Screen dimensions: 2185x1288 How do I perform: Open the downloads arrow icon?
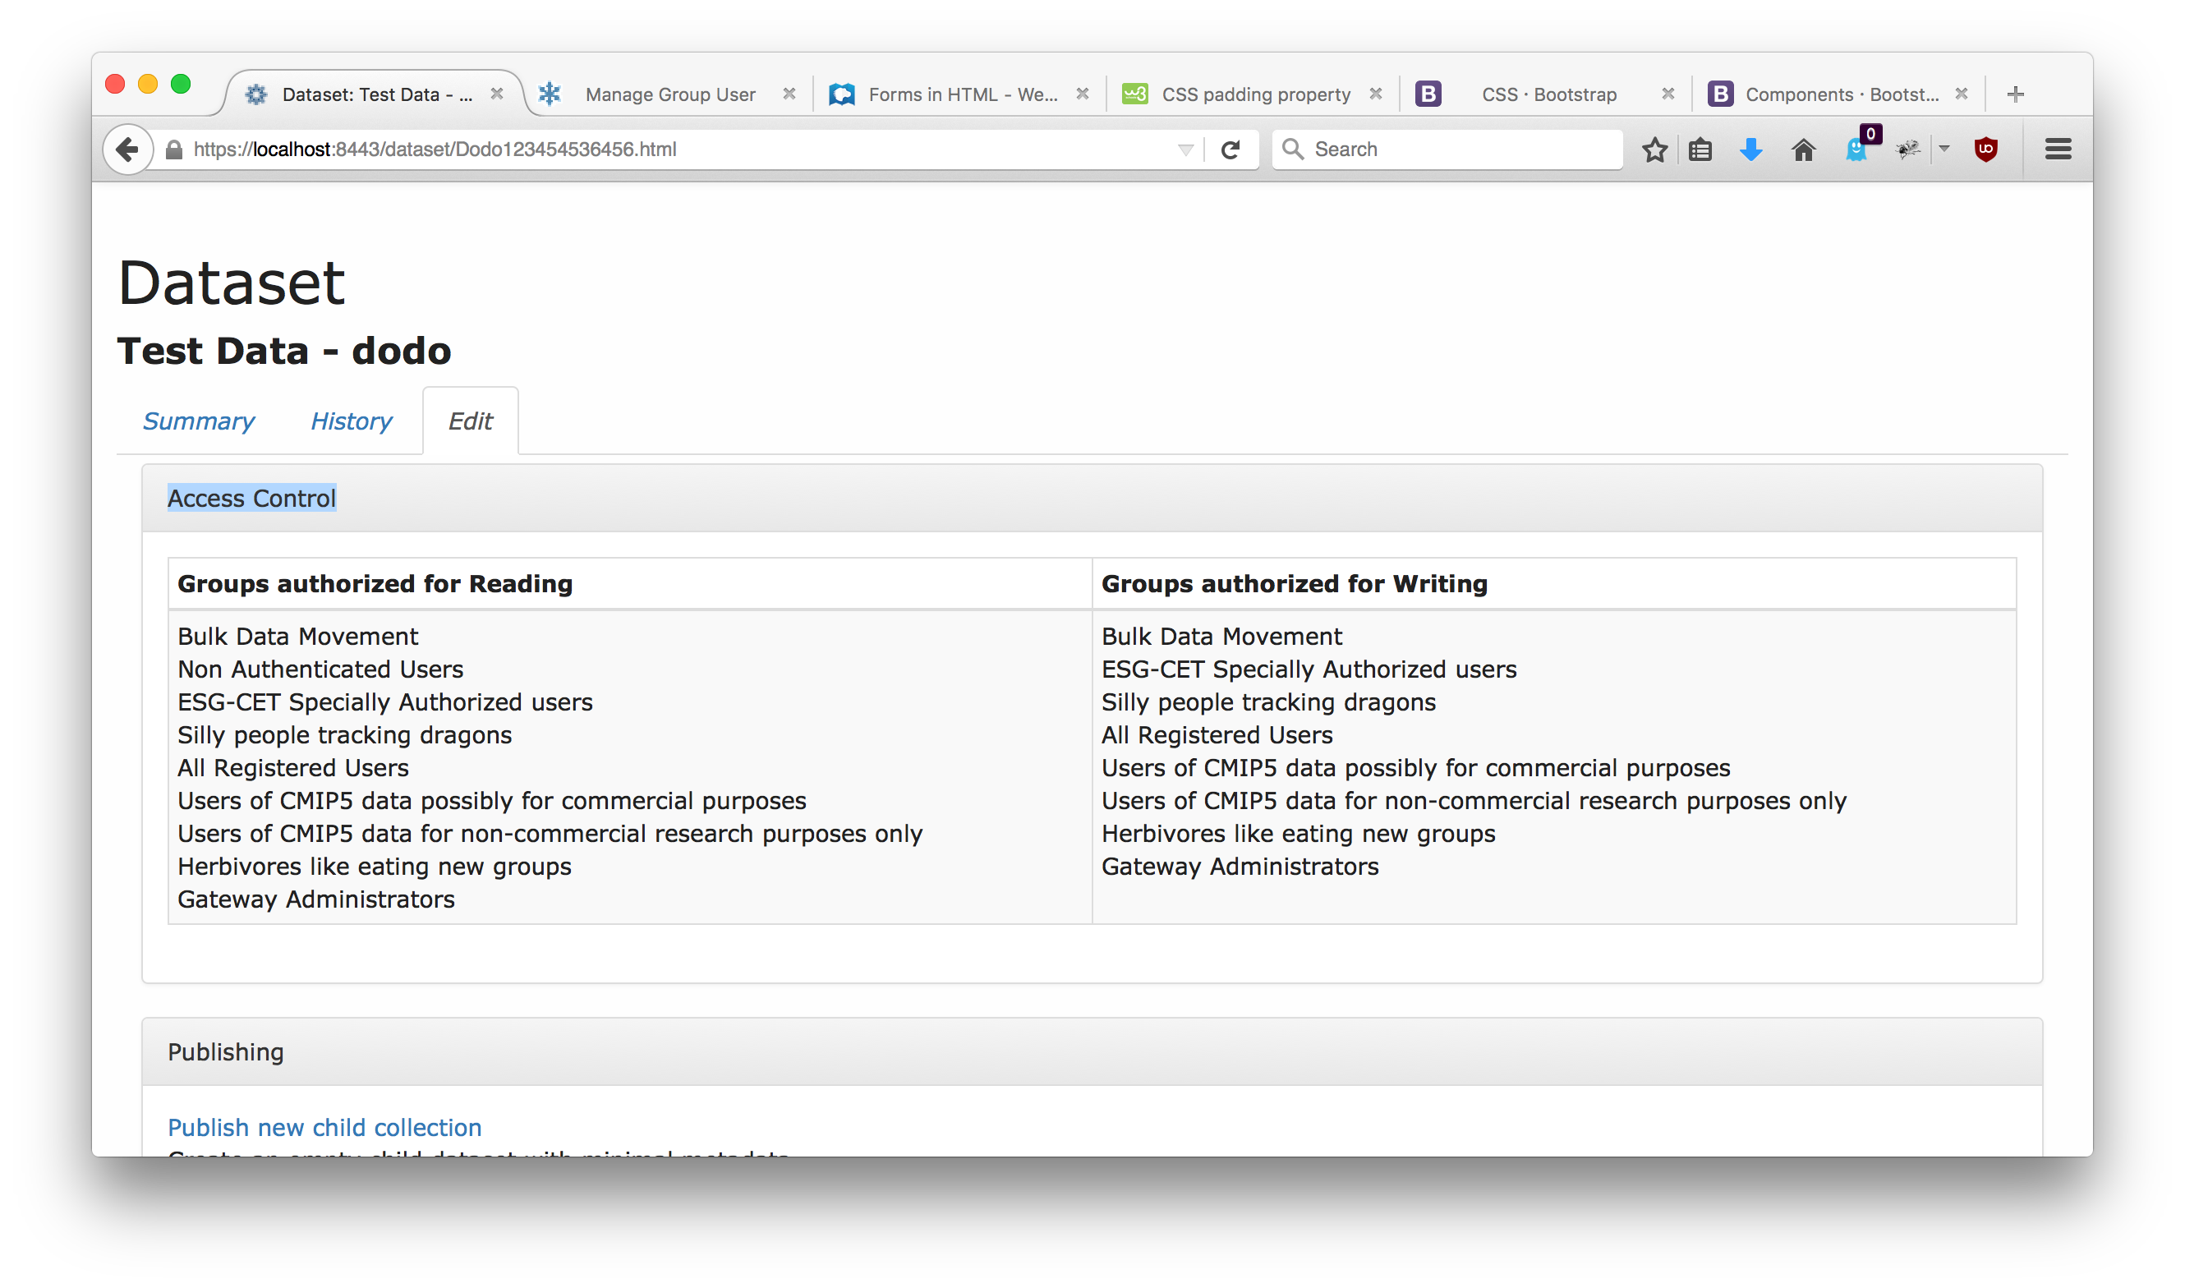(1750, 149)
